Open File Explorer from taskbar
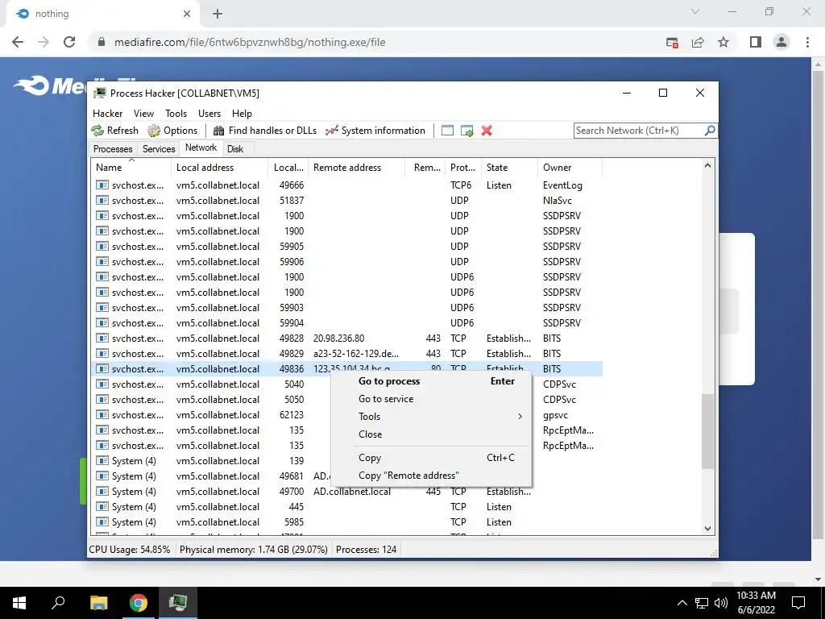Image resolution: width=825 pixels, height=619 pixels. (x=98, y=603)
